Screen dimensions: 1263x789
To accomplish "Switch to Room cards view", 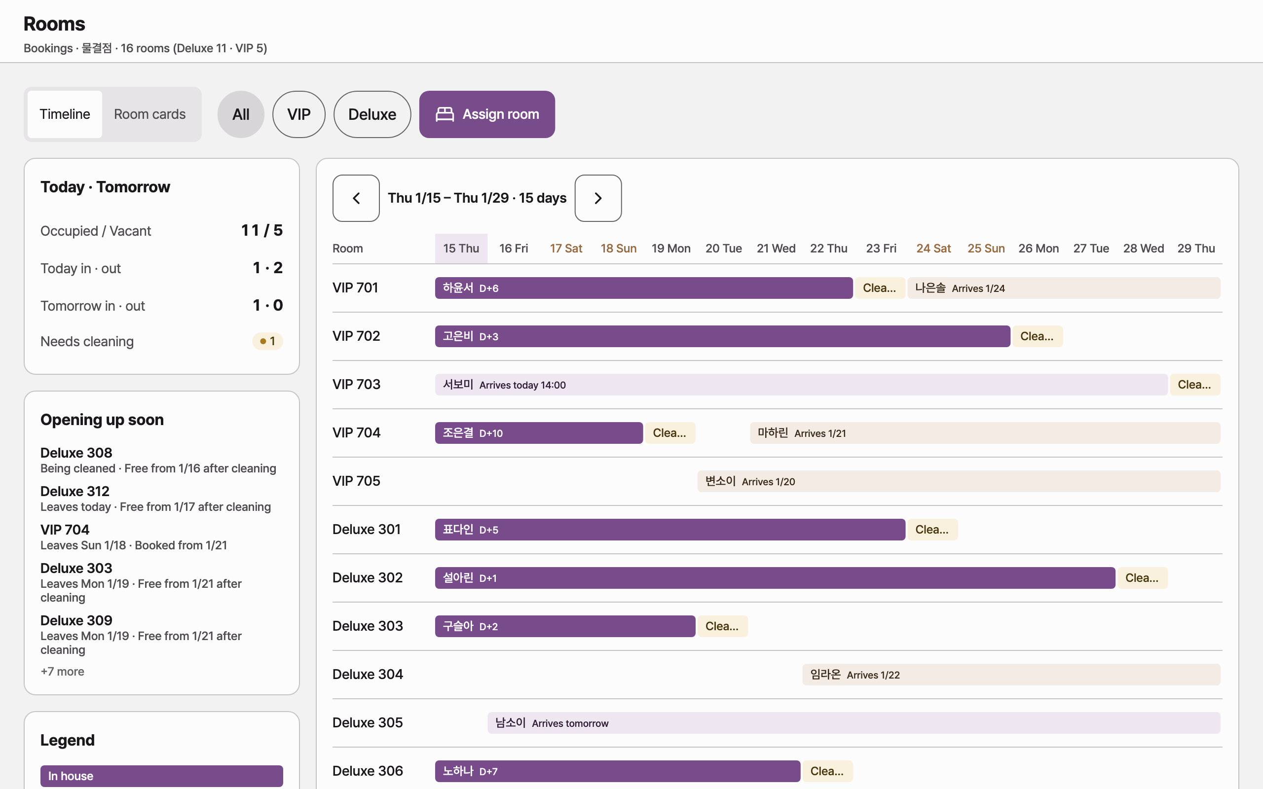I will (150, 114).
